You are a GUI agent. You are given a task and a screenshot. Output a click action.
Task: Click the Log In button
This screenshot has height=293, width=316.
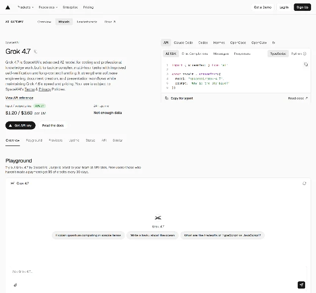(x=284, y=7)
